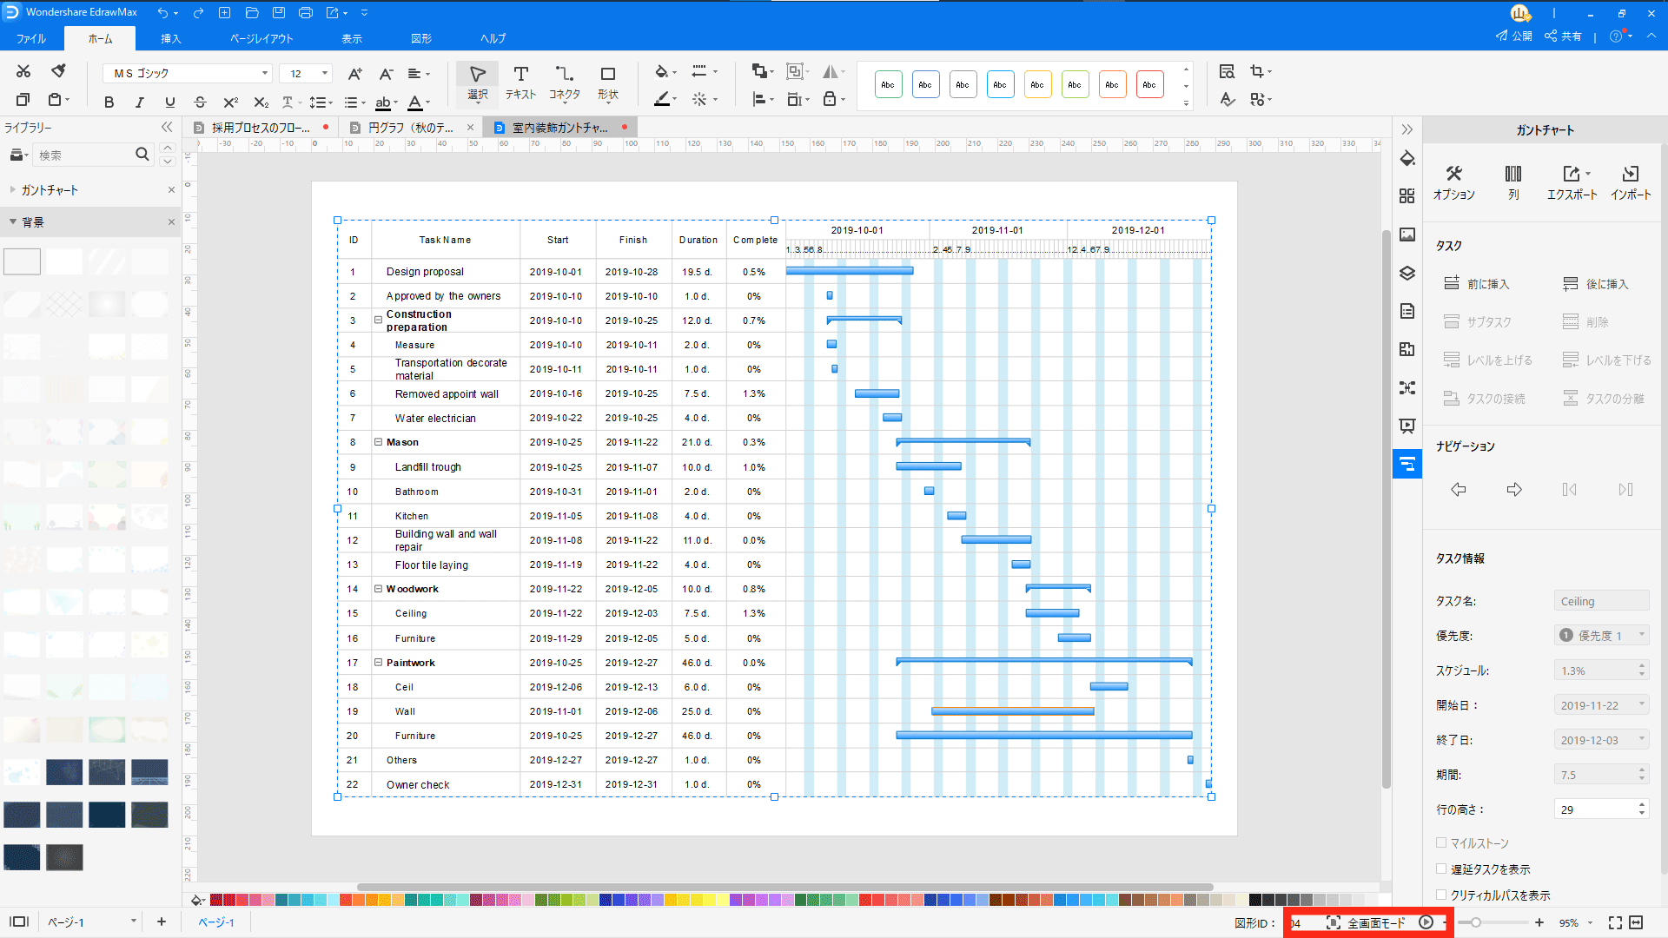The image size is (1668, 938).
Task: Open the 挿入 ribbon tab
Action: pos(170,39)
